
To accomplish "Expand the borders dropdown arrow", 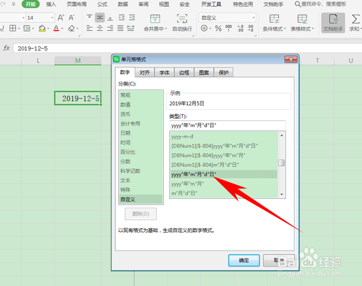I will 19,28.
